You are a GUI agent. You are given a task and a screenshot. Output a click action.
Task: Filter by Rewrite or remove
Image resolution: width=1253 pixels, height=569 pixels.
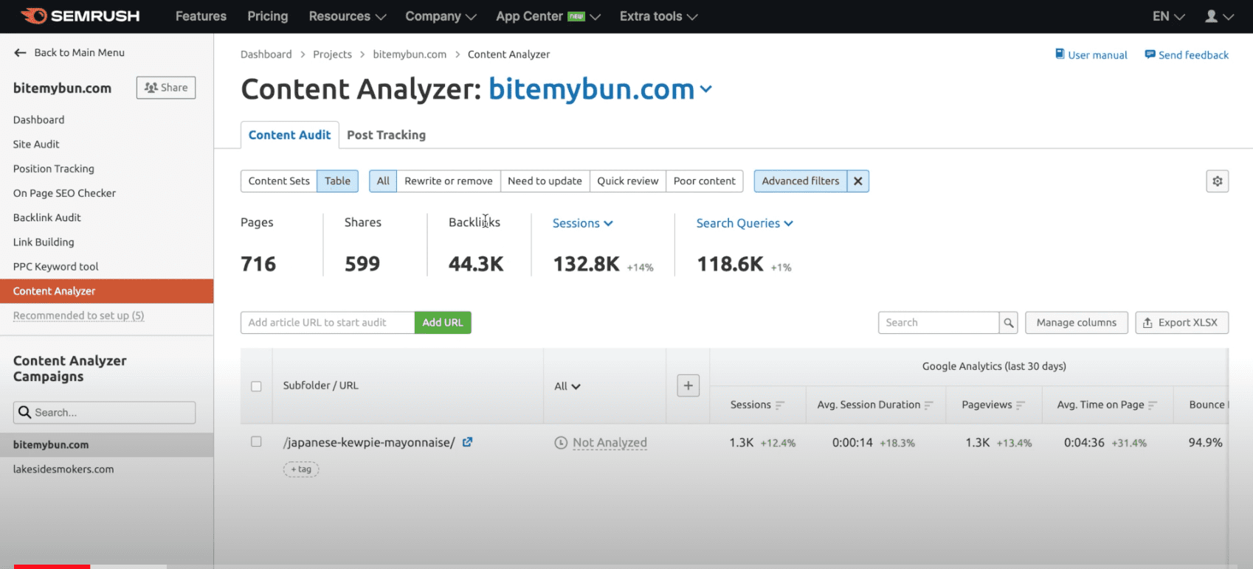tap(449, 181)
